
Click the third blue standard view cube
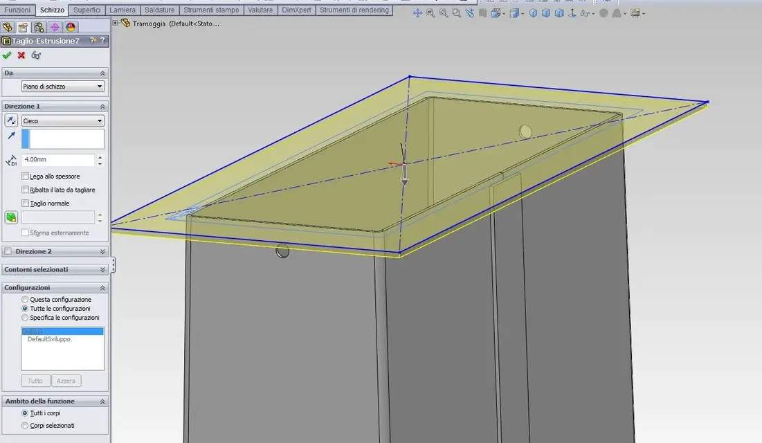(x=559, y=13)
